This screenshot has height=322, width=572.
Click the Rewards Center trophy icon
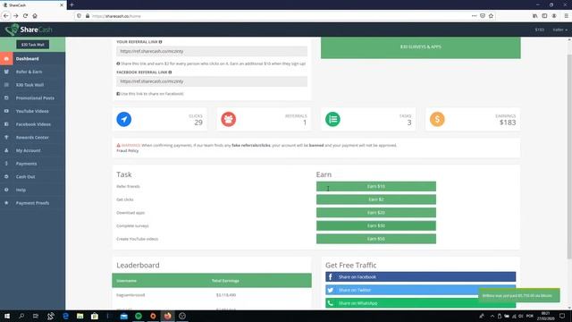(x=6, y=137)
